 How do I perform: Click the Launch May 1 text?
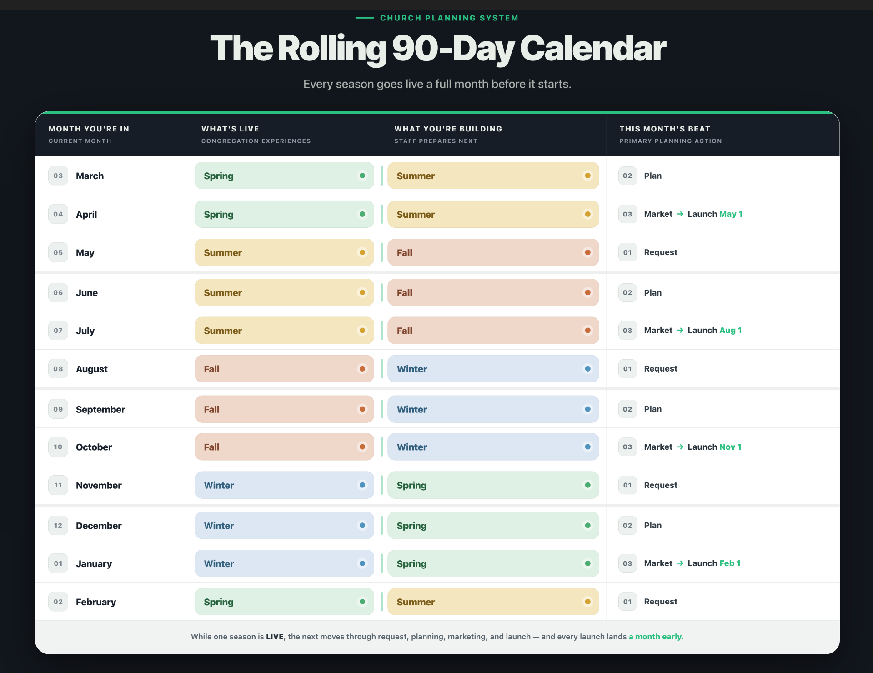click(x=715, y=214)
